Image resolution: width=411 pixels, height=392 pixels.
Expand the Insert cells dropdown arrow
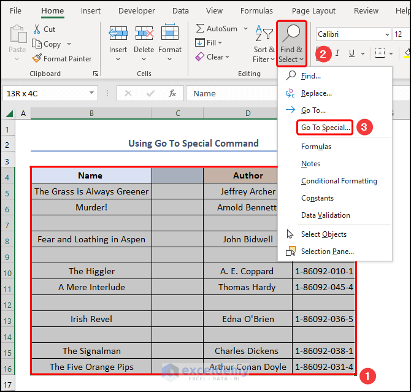pos(118,60)
